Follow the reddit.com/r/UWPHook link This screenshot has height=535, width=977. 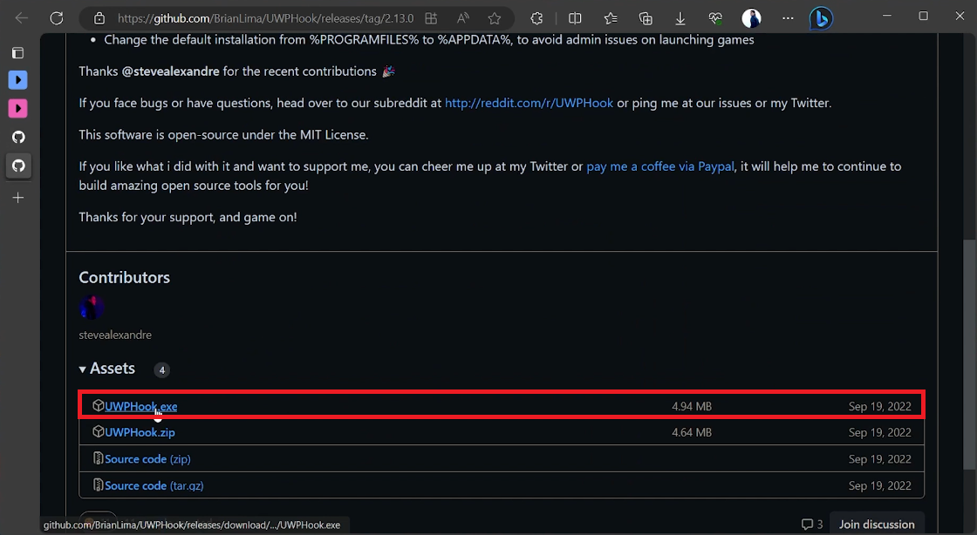[x=529, y=104]
